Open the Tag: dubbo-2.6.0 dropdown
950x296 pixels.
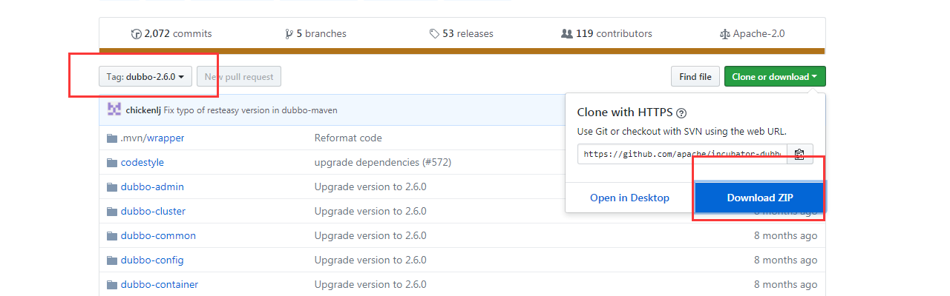click(145, 76)
